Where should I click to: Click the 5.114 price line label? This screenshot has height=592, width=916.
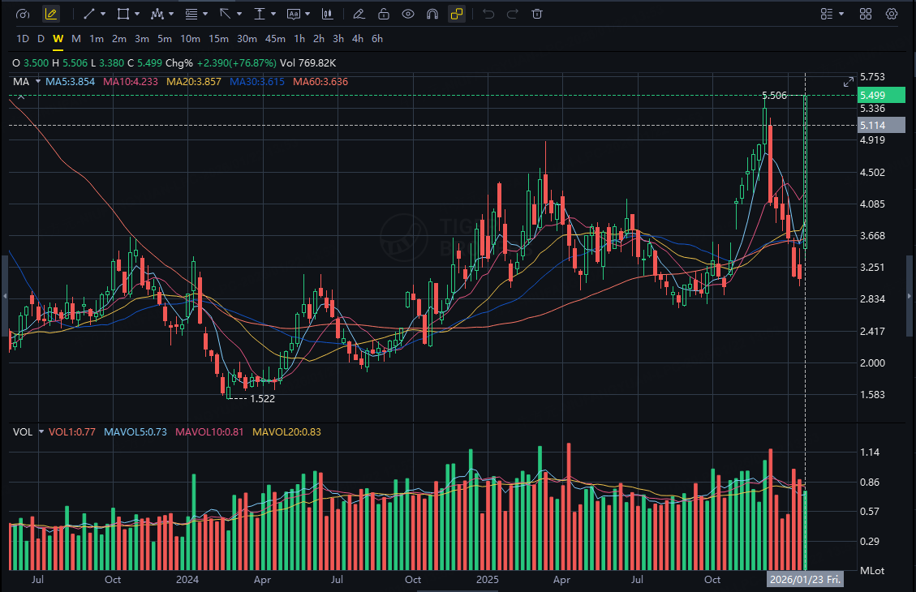click(x=881, y=125)
